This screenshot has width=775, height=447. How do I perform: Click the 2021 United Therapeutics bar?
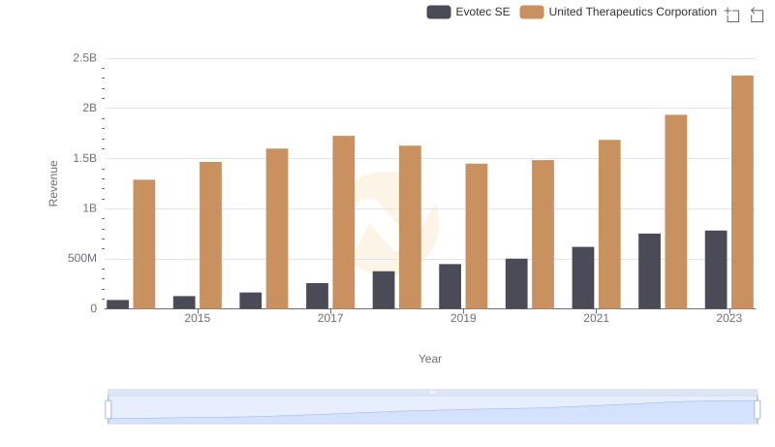(609, 225)
